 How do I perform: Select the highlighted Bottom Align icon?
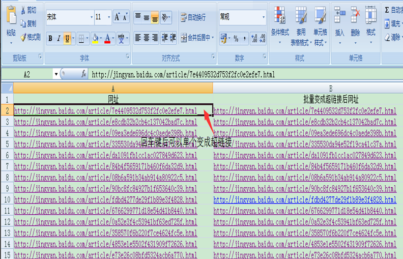click(155, 17)
